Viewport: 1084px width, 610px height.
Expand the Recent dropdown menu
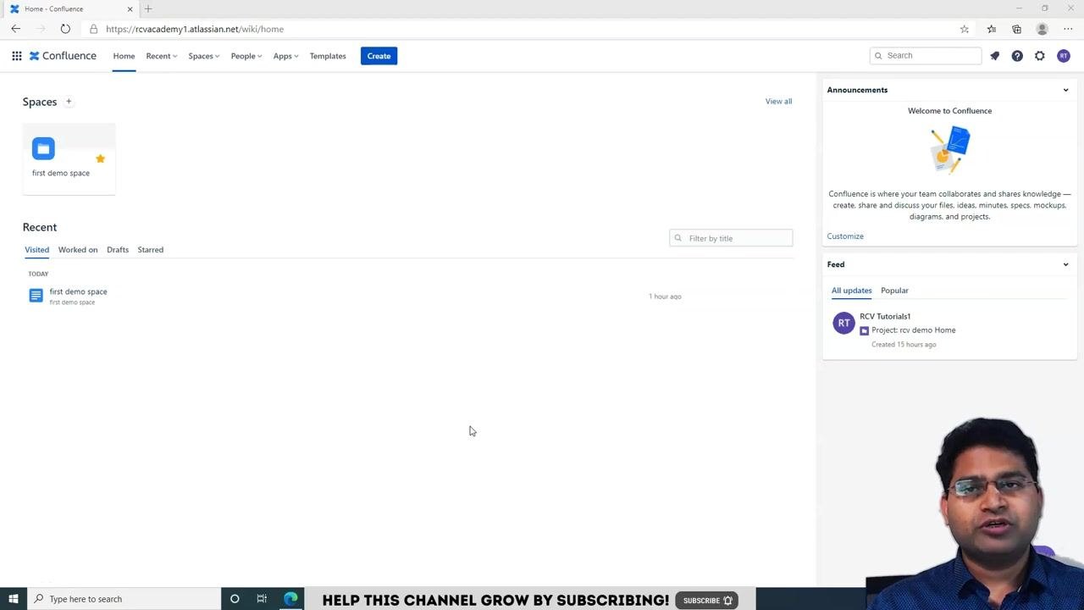click(161, 56)
